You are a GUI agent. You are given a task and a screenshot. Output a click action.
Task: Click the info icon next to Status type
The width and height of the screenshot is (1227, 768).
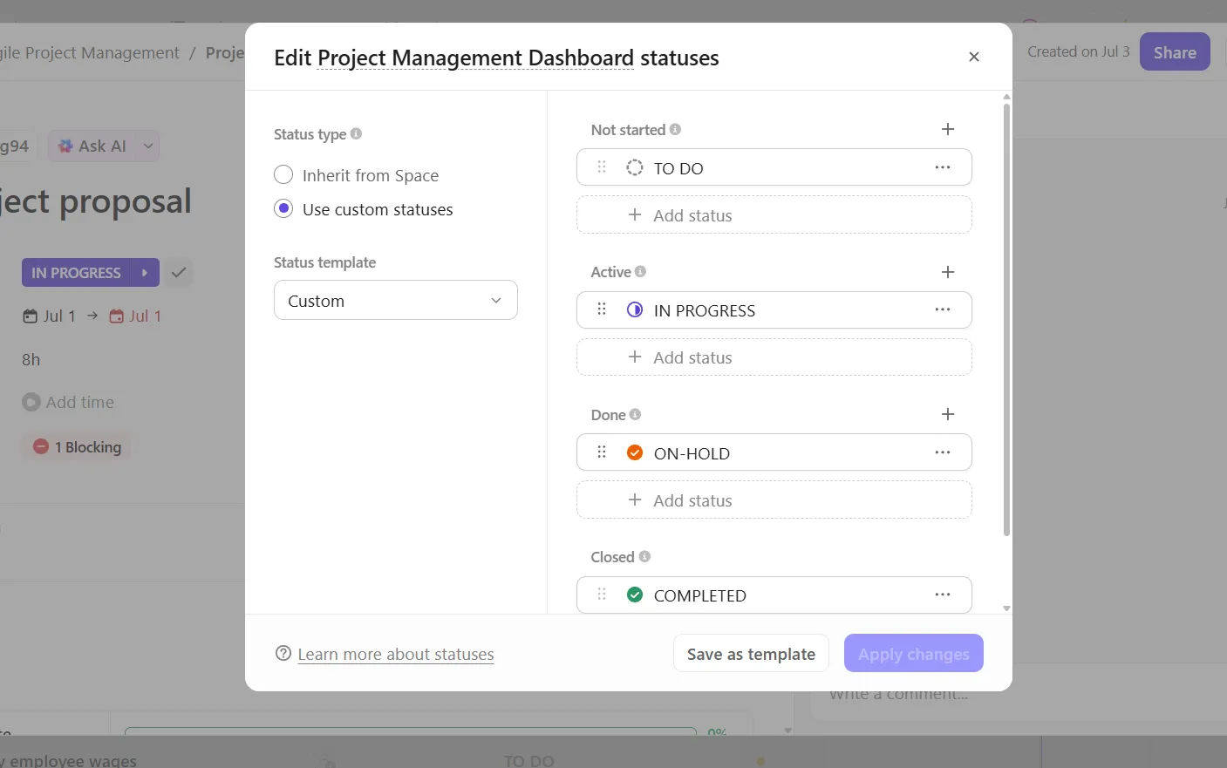pyautogui.click(x=356, y=133)
